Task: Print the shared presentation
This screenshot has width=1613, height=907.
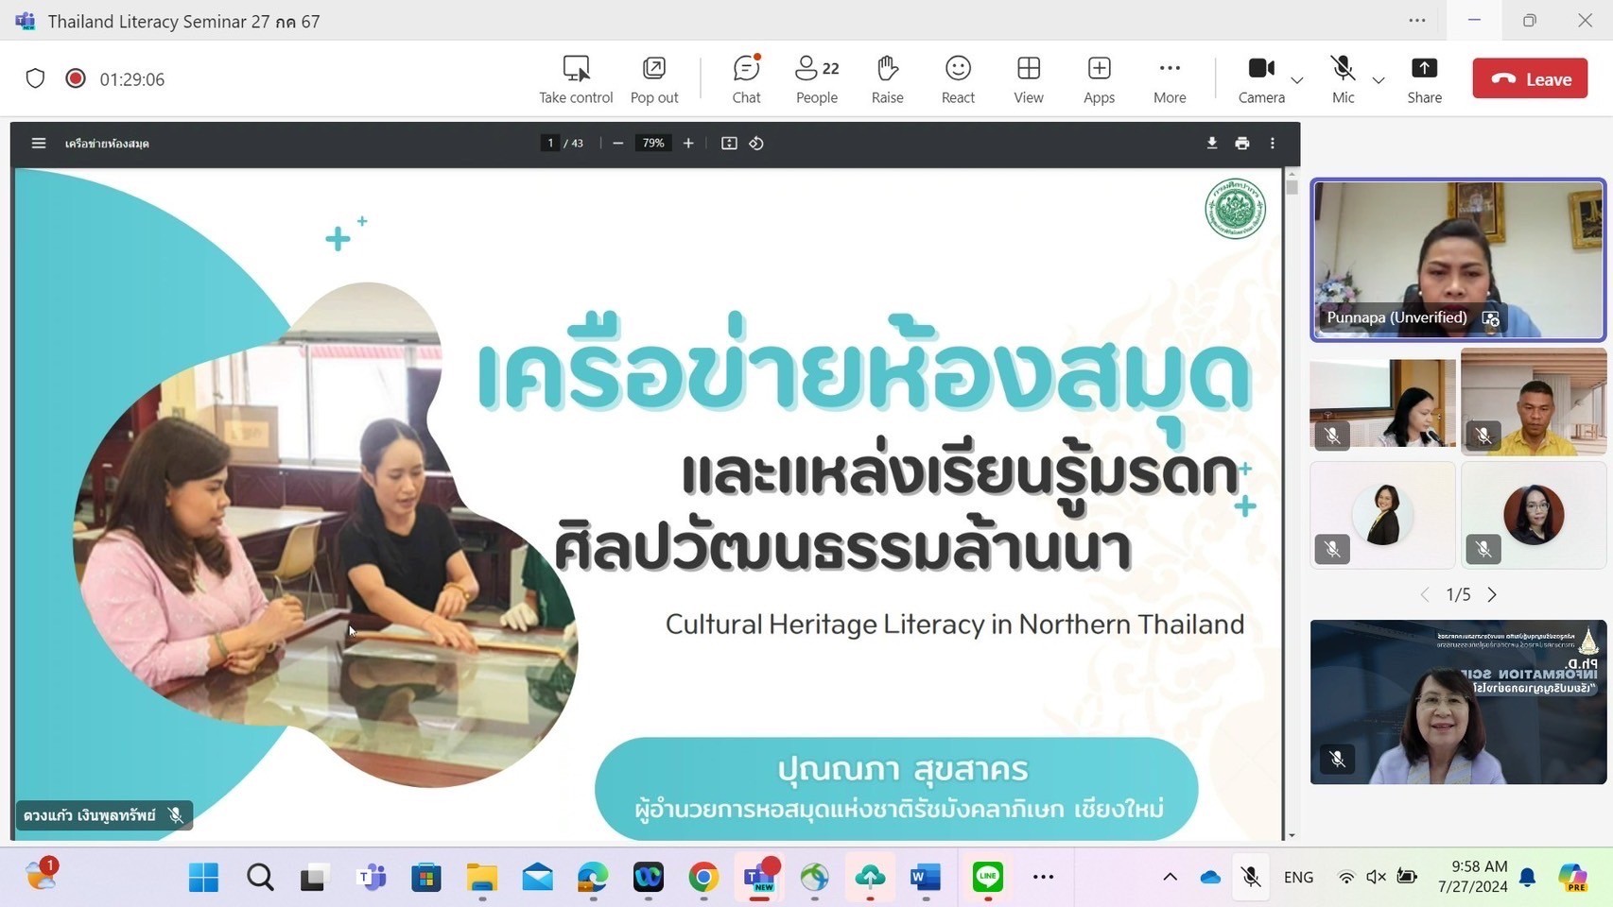Action: click(x=1241, y=143)
